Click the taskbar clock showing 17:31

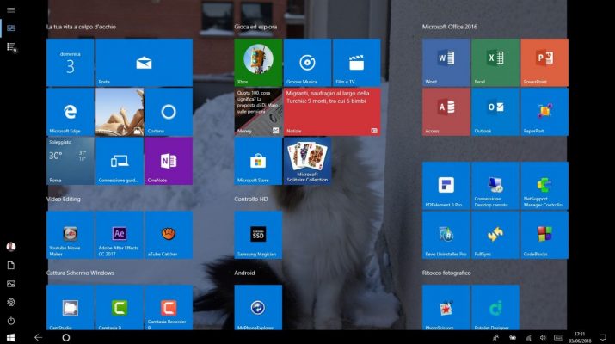click(580, 337)
